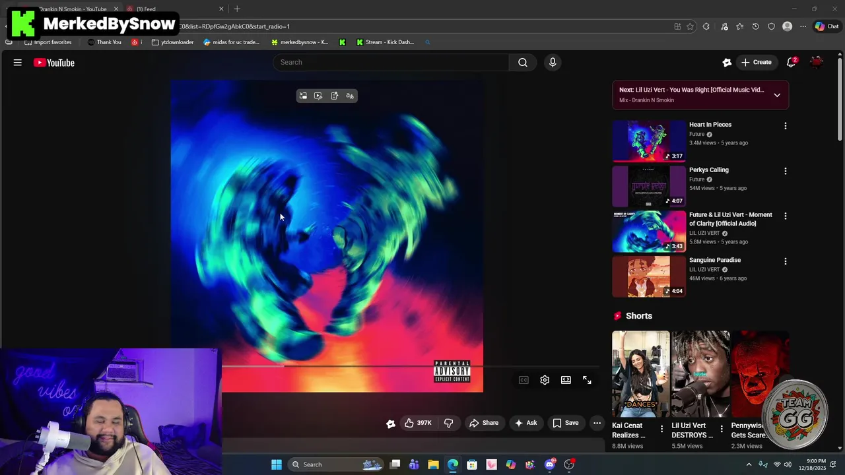Viewport: 845px width, 475px height.
Task: Open options menu for Sanguine Paradise
Action: point(785,261)
